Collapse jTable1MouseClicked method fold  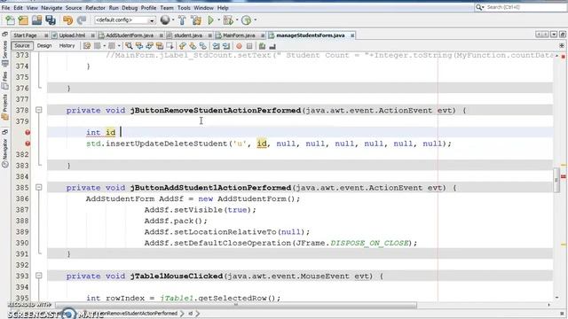pyautogui.click(x=39, y=276)
